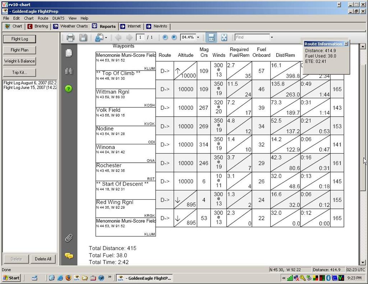
Task: Open the File menu
Action: click(6, 18)
